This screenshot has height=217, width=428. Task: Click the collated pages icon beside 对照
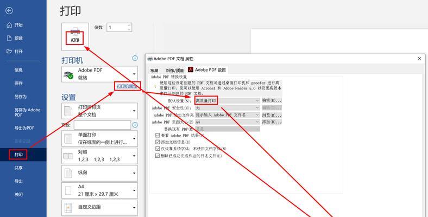pyautogui.click(x=68, y=156)
